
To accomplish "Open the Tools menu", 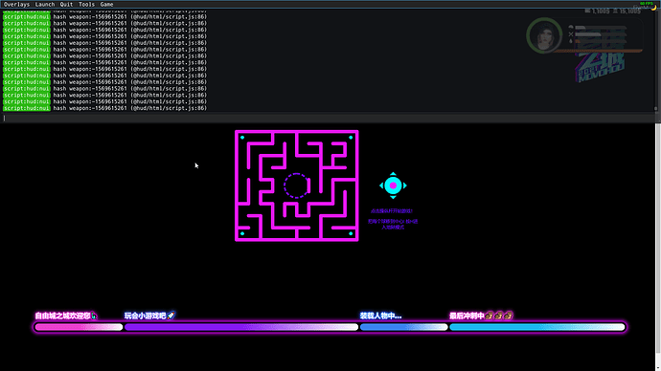I will pyautogui.click(x=86, y=4).
